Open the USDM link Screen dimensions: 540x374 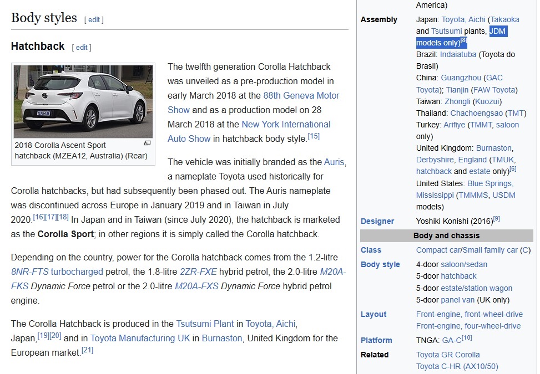click(504, 196)
